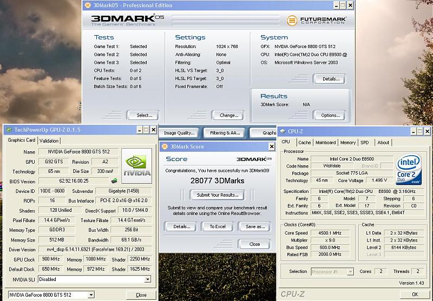Image resolution: width=433 pixels, height=301 pixels.
Task: Click the Change... button under Settings
Action: [x=228, y=115]
